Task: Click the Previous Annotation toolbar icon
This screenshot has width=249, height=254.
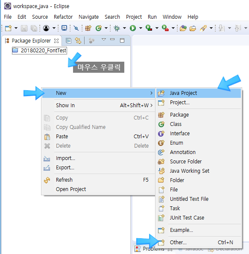Action: click(x=238, y=28)
